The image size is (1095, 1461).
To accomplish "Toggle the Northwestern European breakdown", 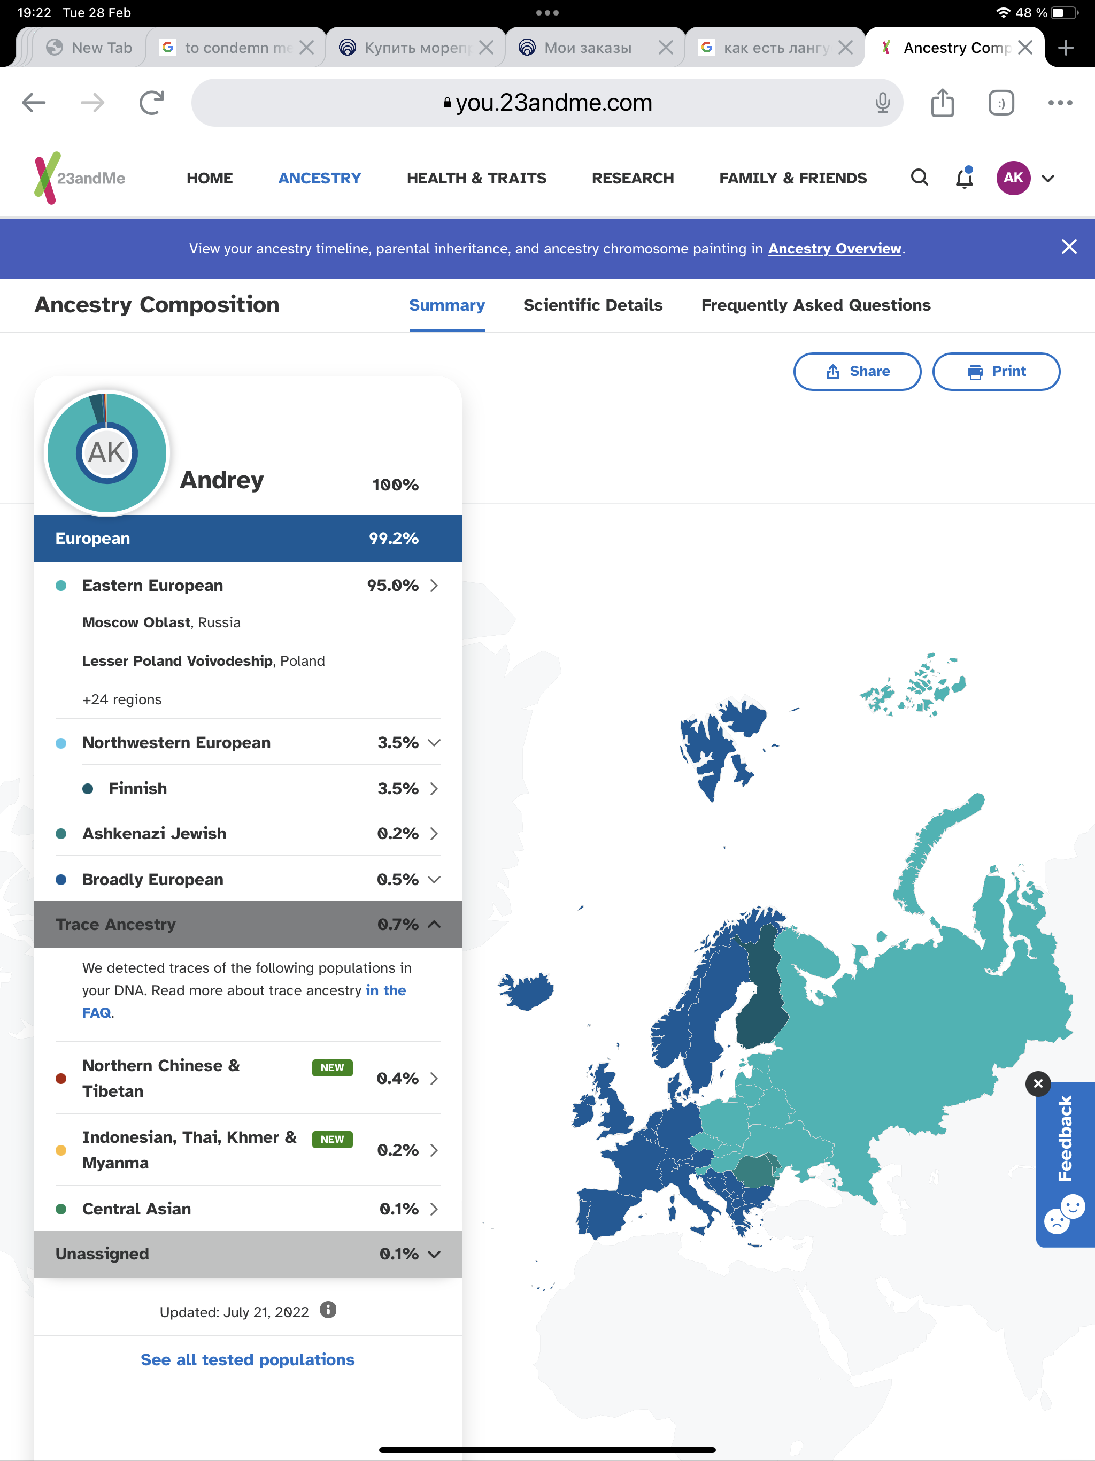I will (x=434, y=742).
